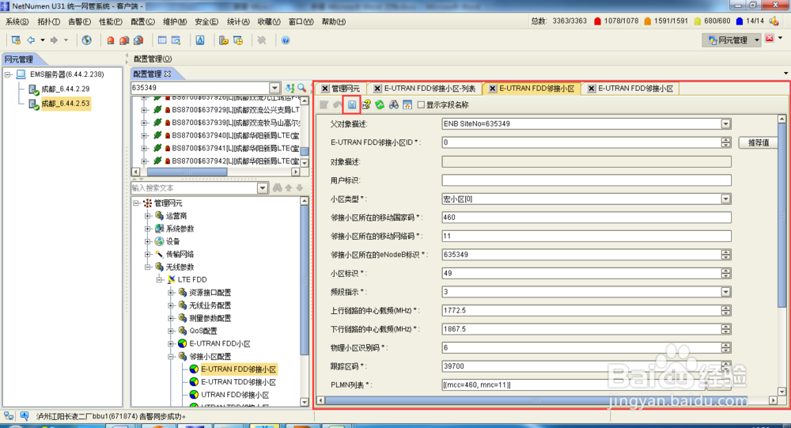Click the back arrow in main toolbar
This screenshot has width=791, height=428.
coord(31,40)
